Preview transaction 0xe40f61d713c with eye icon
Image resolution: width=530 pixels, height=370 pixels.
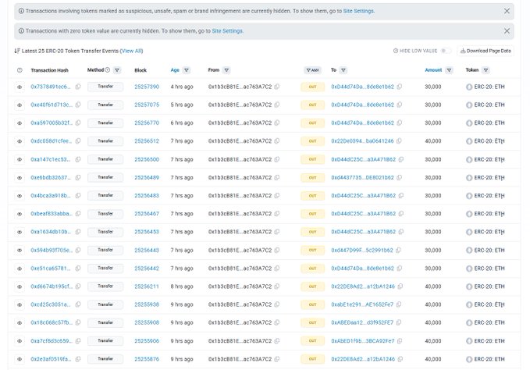click(x=20, y=105)
